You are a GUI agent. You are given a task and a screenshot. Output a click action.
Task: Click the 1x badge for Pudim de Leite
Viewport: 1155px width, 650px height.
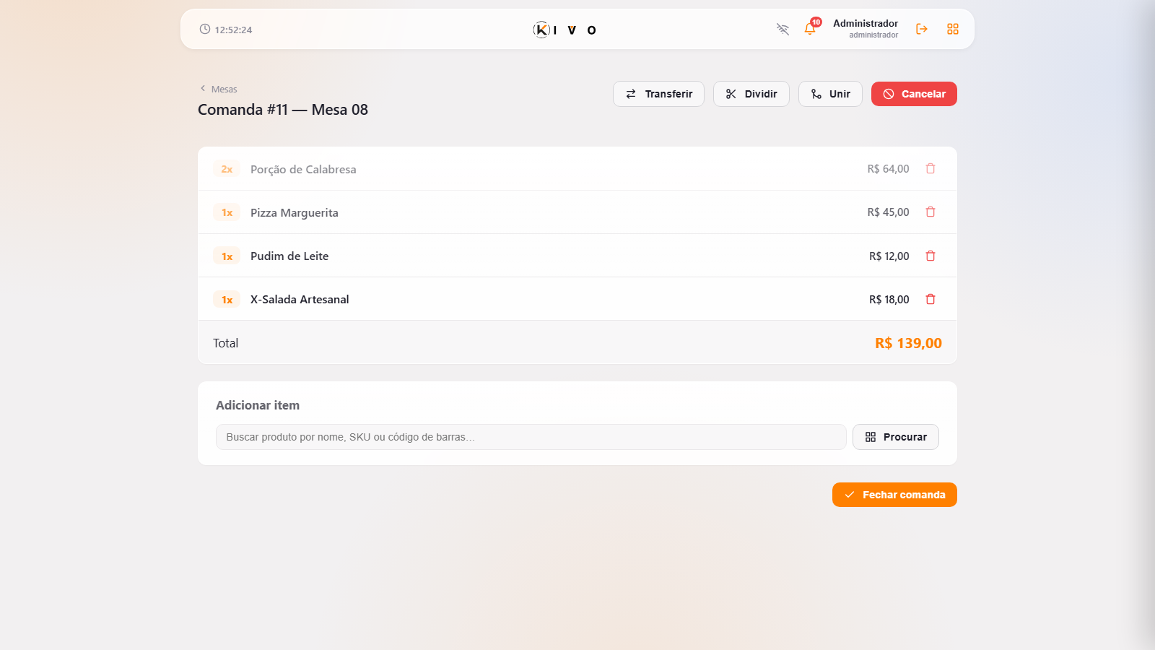227,256
